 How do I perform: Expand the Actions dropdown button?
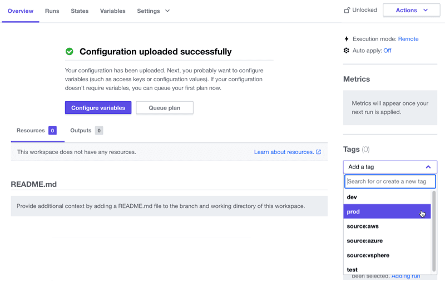coord(412,11)
